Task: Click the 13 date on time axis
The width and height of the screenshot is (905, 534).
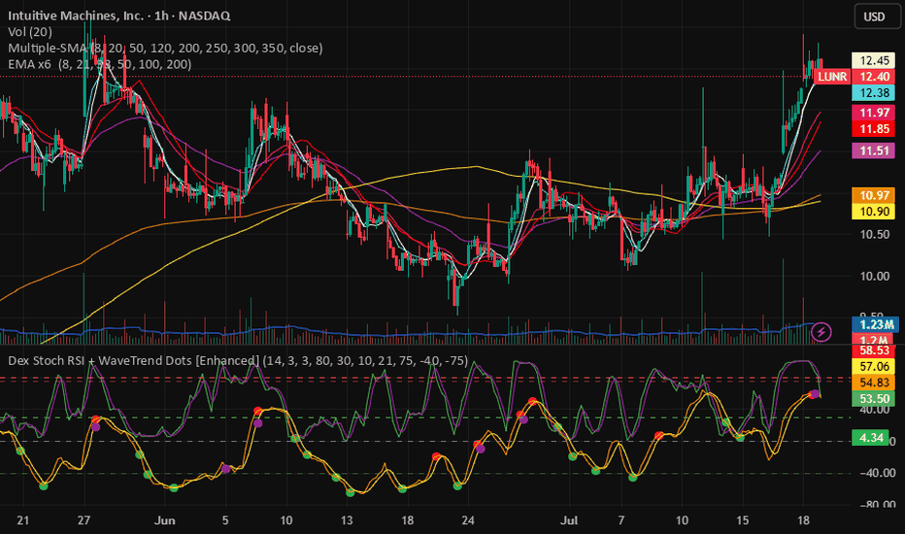Action: (347, 520)
